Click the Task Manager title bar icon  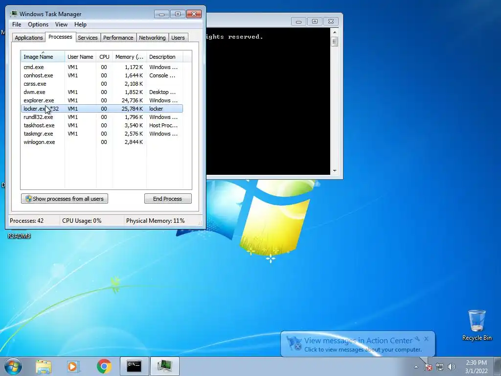(14, 14)
